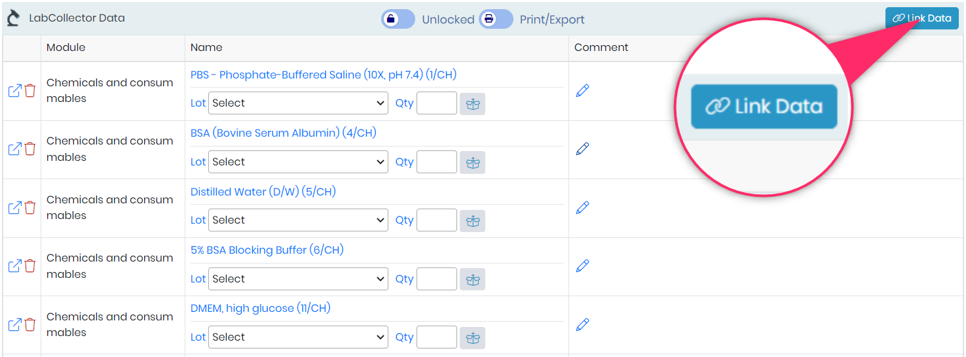Click Qty field for Distilled Water
The height and width of the screenshot is (357, 966).
[x=437, y=220]
